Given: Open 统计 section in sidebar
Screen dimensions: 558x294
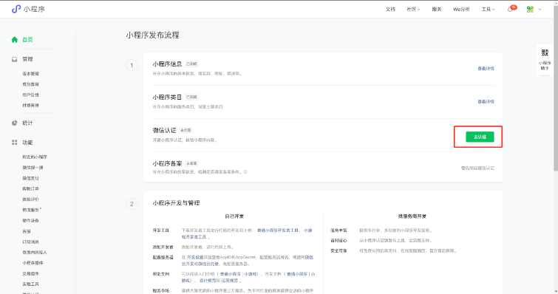Looking at the screenshot, I should tap(27, 123).
